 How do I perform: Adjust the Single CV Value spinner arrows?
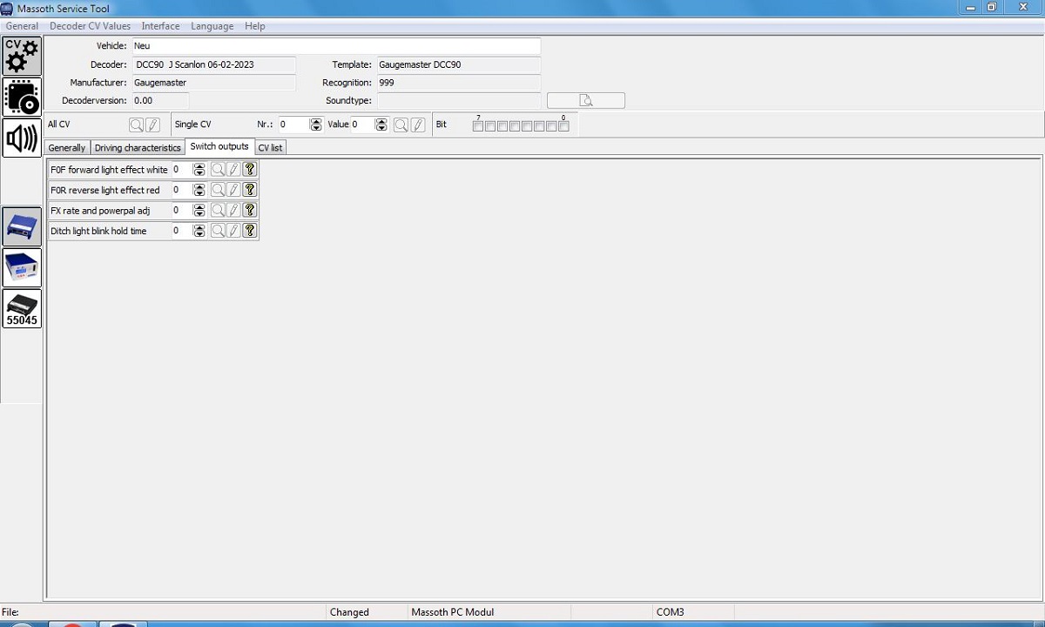tap(381, 125)
